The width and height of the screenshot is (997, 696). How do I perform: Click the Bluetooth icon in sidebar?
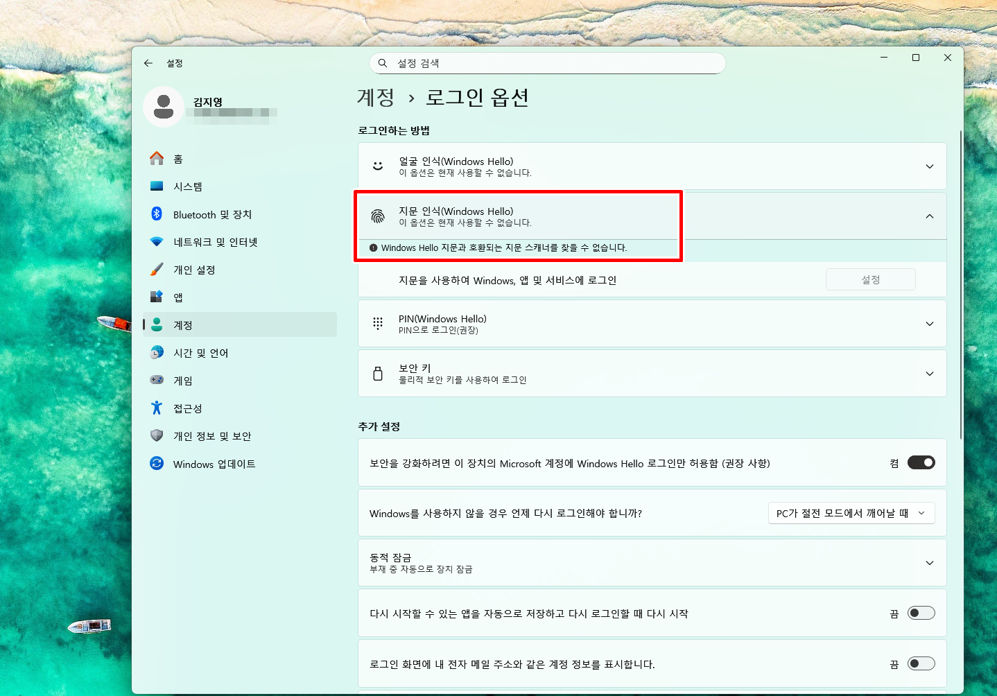click(157, 214)
